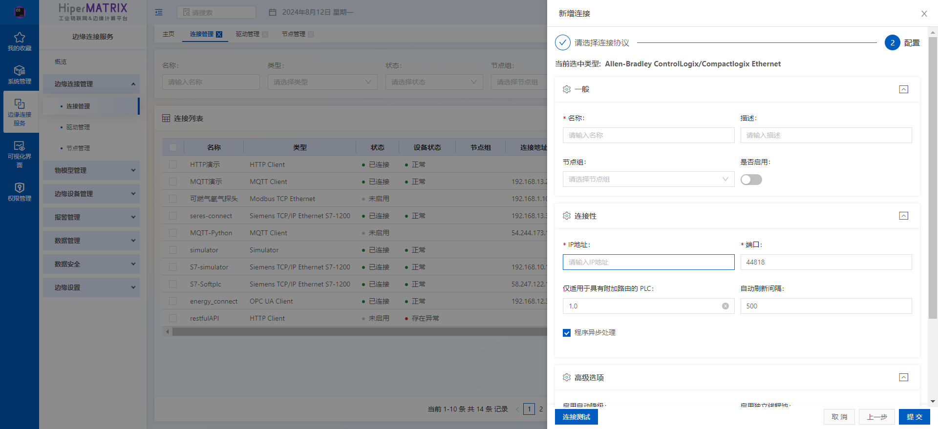Open 权限管理 shield icon
This screenshot has width=938, height=429.
tap(20, 188)
